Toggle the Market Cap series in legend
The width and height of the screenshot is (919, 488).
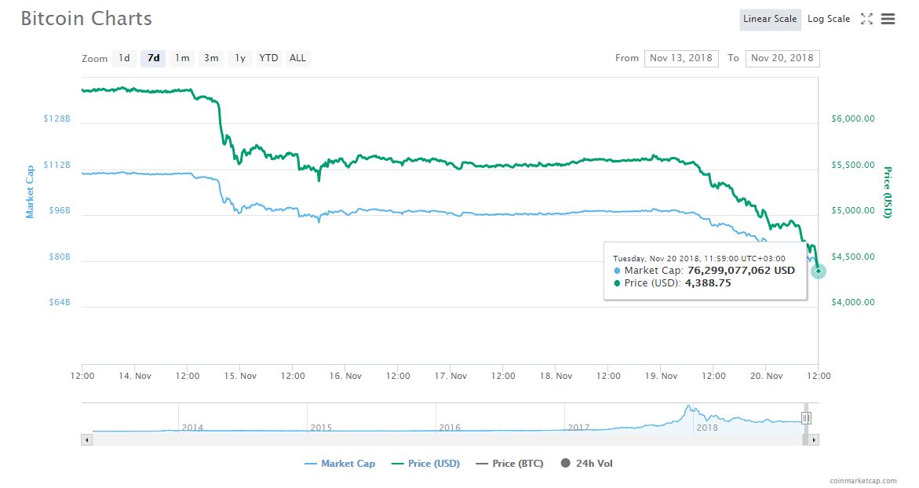pyautogui.click(x=340, y=464)
